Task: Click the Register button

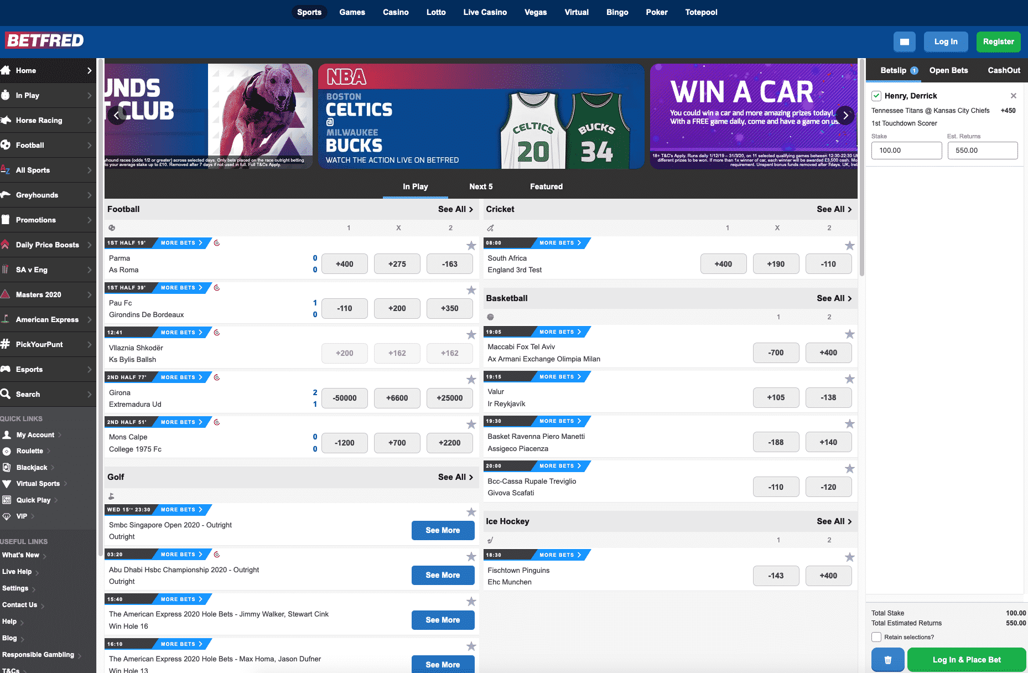Action: tap(998, 42)
